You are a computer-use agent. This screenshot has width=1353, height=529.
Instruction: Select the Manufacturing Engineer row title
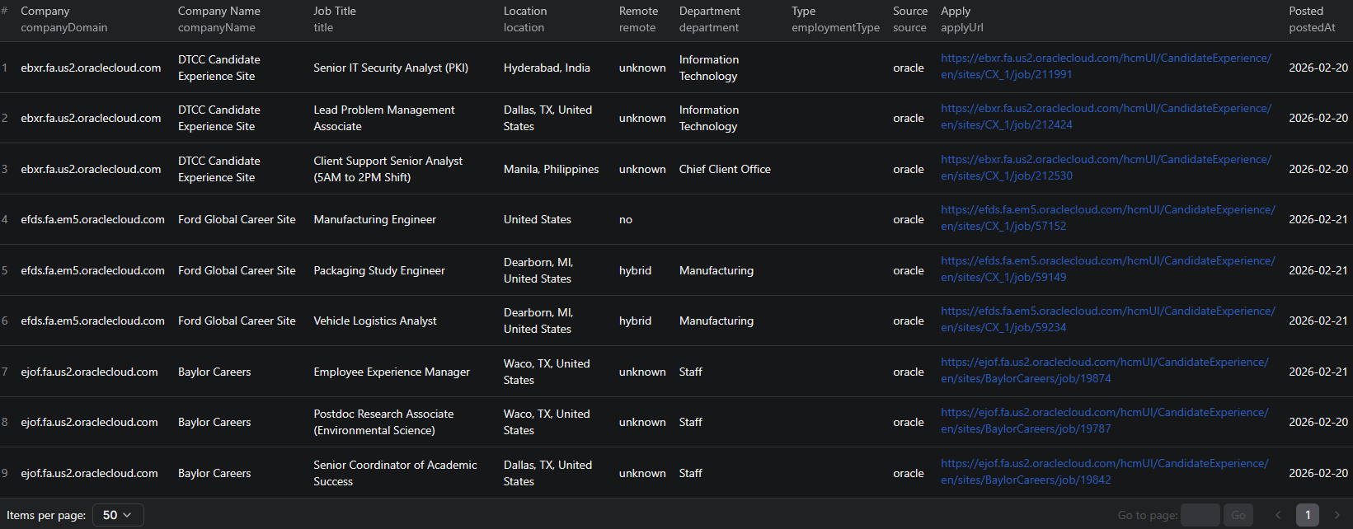(374, 220)
